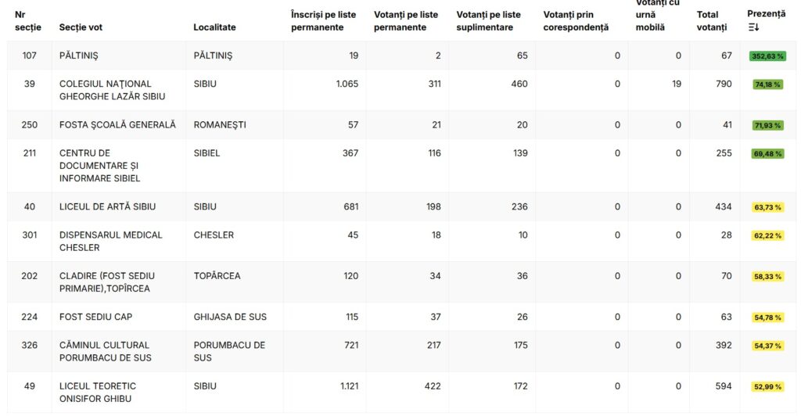
Task: Click the LICEUL DE ARTĂ SIBIU entry
Action: (107, 206)
